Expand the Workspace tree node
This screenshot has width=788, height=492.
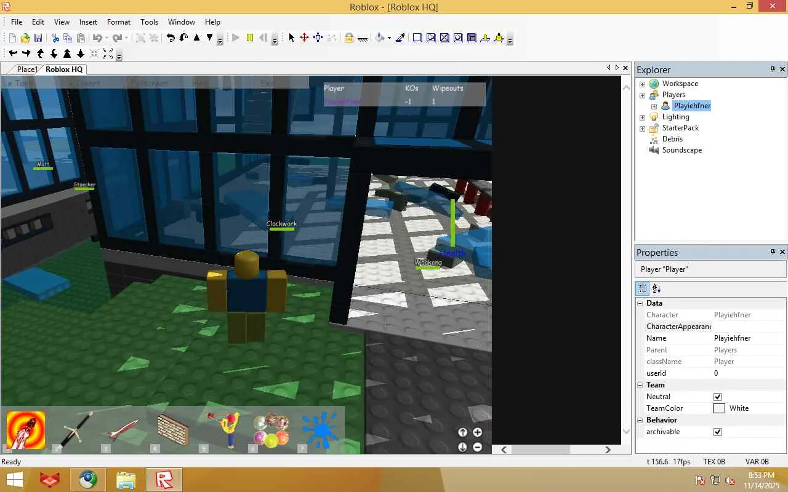642,84
